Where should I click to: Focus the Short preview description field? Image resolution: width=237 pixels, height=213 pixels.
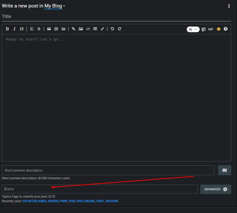coord(108,170)
